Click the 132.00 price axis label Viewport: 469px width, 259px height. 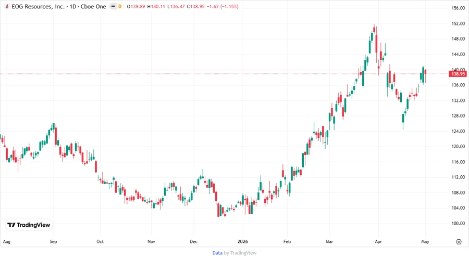458,100
